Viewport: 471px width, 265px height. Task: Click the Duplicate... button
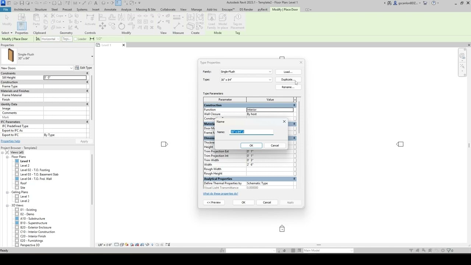pos(288,79)
